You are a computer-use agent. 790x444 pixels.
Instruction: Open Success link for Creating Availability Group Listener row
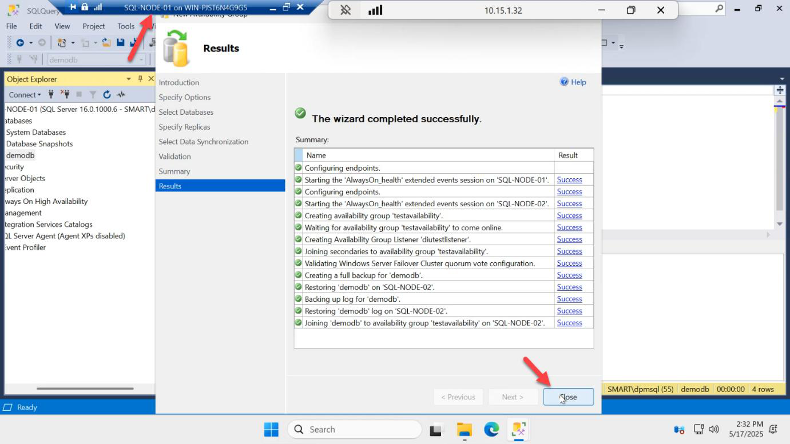point(569,239)
